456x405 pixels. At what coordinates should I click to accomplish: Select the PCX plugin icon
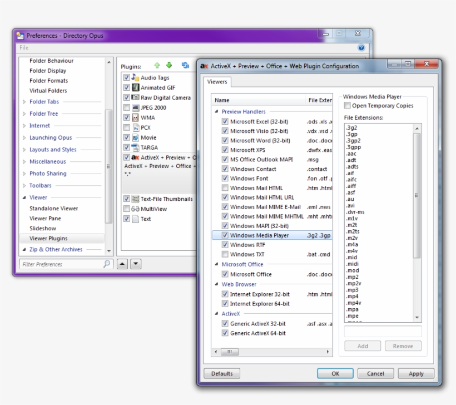point(136,127)
